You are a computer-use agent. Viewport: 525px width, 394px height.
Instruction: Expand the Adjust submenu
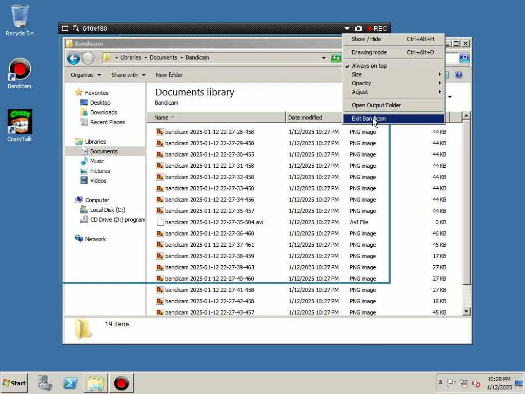(394, 92)
